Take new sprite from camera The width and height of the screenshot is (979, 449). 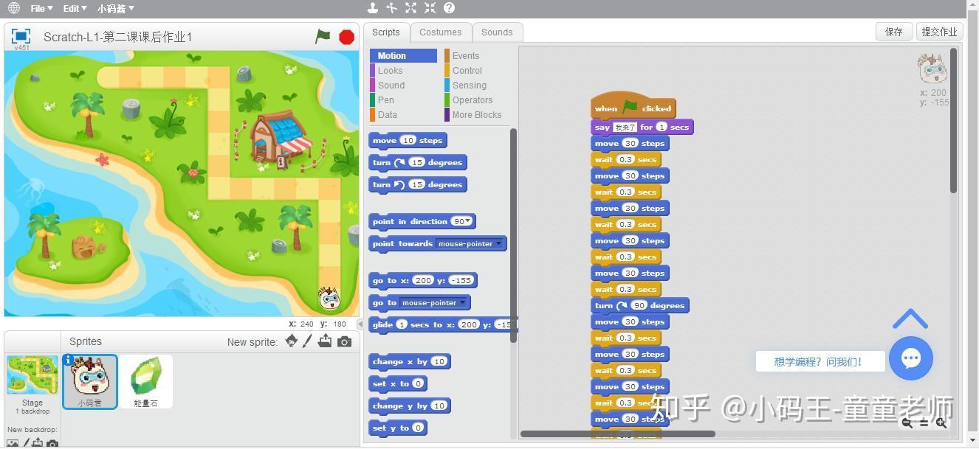(344, 341)
